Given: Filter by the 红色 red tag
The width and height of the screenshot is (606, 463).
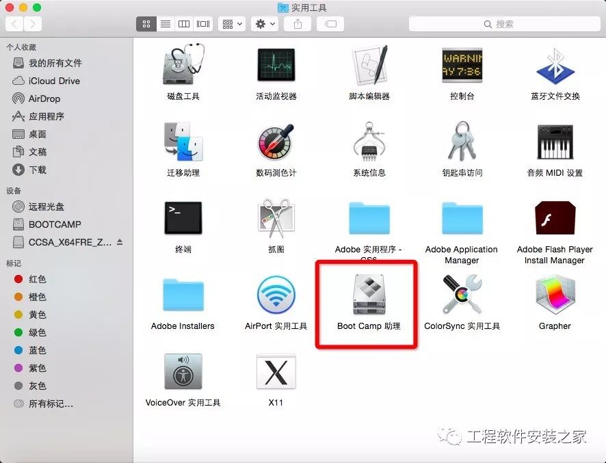Looking at the screenshot, I should pyautogui.click(x=66, y=279).
